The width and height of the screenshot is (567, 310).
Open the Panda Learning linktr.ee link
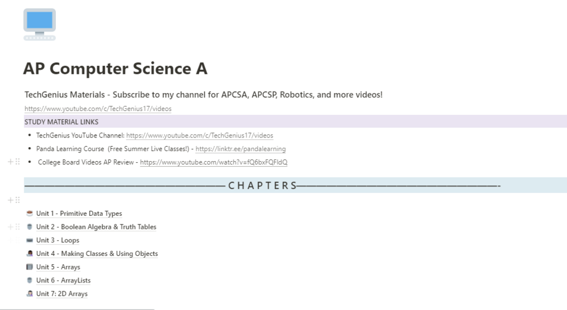[x=240, y=149]
